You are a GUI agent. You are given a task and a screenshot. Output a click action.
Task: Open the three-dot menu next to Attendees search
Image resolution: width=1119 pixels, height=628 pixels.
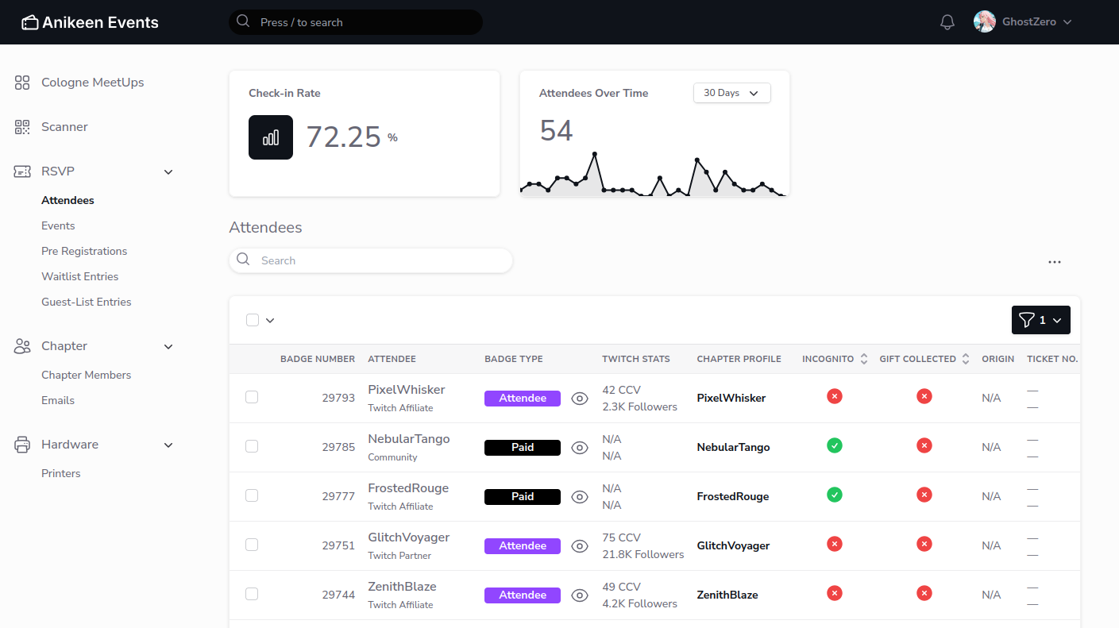[1054, 261]
